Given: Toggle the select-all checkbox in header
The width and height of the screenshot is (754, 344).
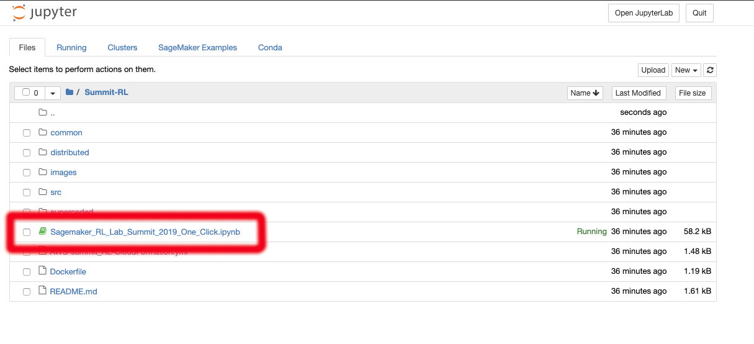Looking at the screenshot, I should click(x=26, y=93).
